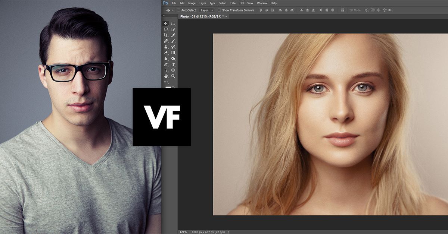The width and height of the screenshot is (448, 234).
Task: Close the Photo - 01 document tab
Action: click(226, 16)
